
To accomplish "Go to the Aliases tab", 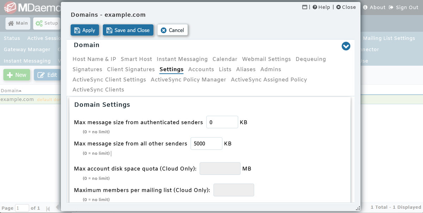I will coord(246,69).
